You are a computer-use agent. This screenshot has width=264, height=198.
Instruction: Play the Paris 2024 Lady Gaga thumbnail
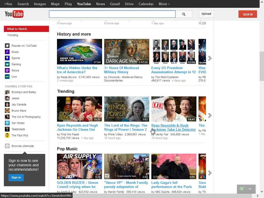[174, 166]
